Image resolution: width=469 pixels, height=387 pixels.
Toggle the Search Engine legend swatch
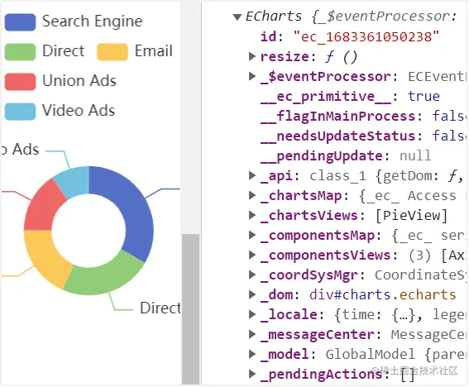[20, 22]
